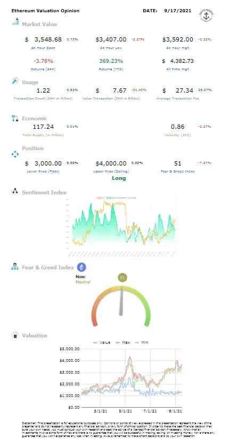Click the Fear & Greed gauge needle
230x446 pixels.
click(x=121, y=301)
